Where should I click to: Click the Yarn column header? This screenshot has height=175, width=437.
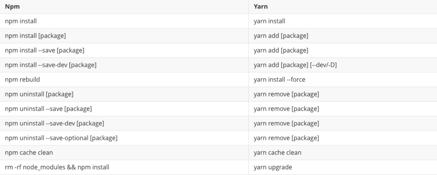coord(261,7)
